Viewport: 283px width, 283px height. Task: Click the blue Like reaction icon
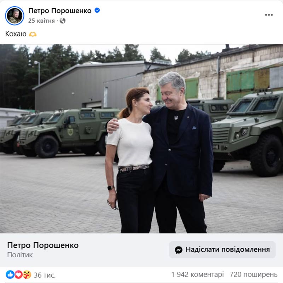(10, 275)
